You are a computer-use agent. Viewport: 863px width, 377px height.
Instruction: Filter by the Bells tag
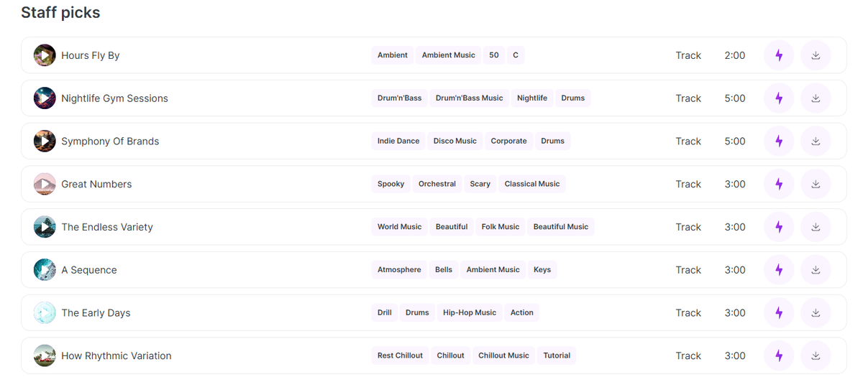(444, 270)
